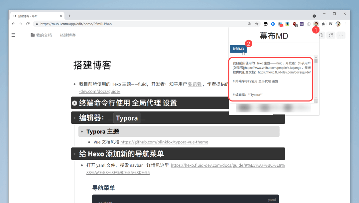Click the bullet of 终端命令行使用 全局代理 设置

click(74, 103)
